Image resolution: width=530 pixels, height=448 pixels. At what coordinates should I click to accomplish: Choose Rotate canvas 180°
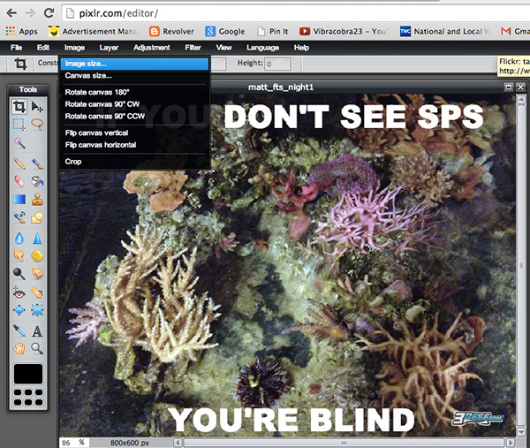click(134, 92)
